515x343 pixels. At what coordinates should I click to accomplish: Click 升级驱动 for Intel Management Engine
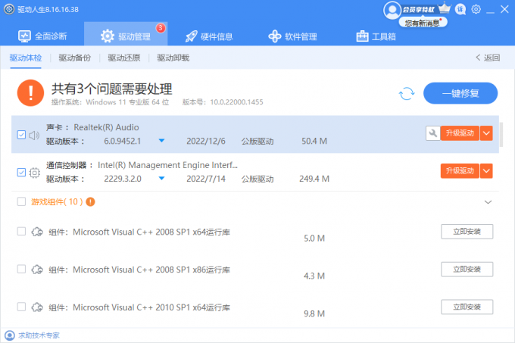click(x=460, y=171)
